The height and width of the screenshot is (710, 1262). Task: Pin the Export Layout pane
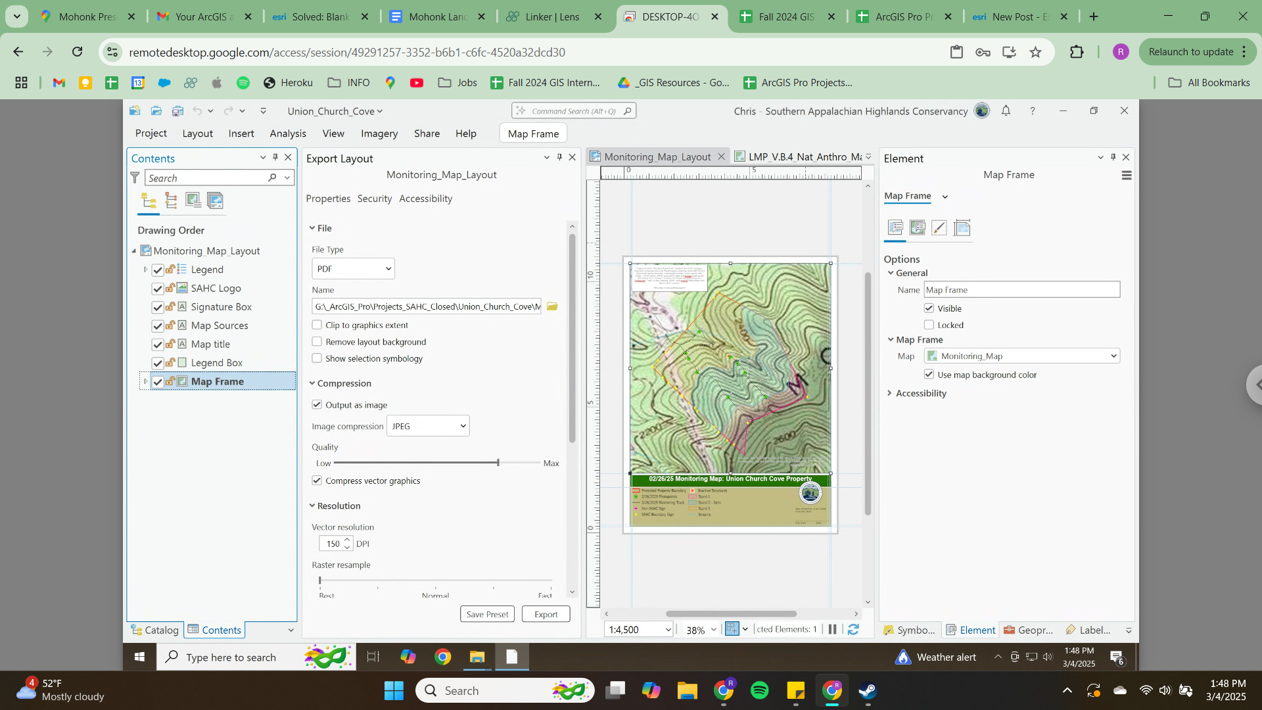tap(559, 157)
